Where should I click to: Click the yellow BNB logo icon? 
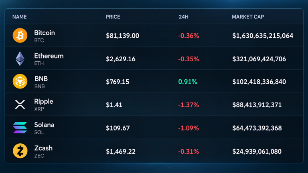pyautogui.click(x=20, y=81)
